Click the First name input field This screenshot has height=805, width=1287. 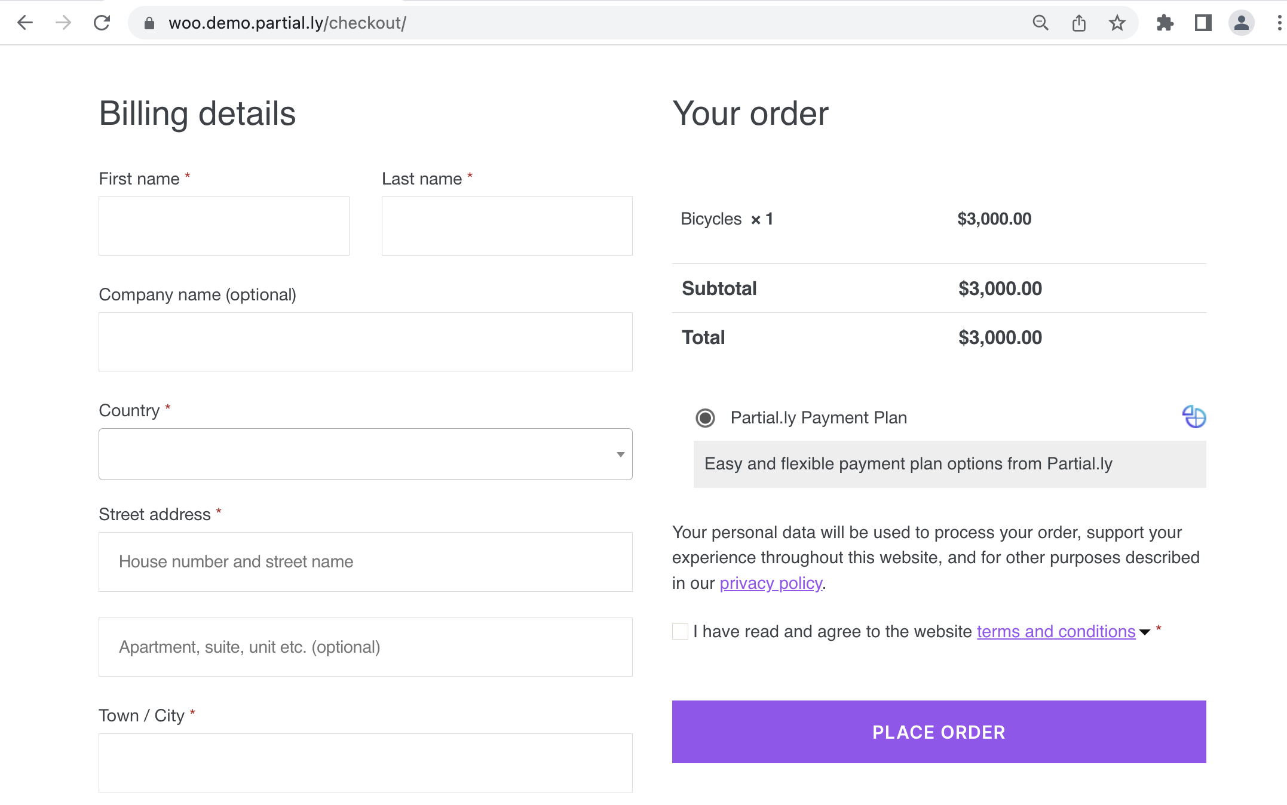[224, 226]
